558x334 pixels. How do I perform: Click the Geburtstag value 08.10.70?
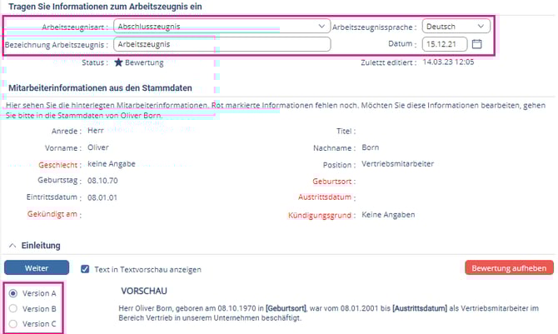click(102, 181)
